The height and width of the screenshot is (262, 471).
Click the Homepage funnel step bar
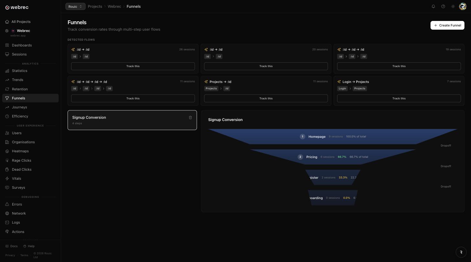click(x=333, y=136)
